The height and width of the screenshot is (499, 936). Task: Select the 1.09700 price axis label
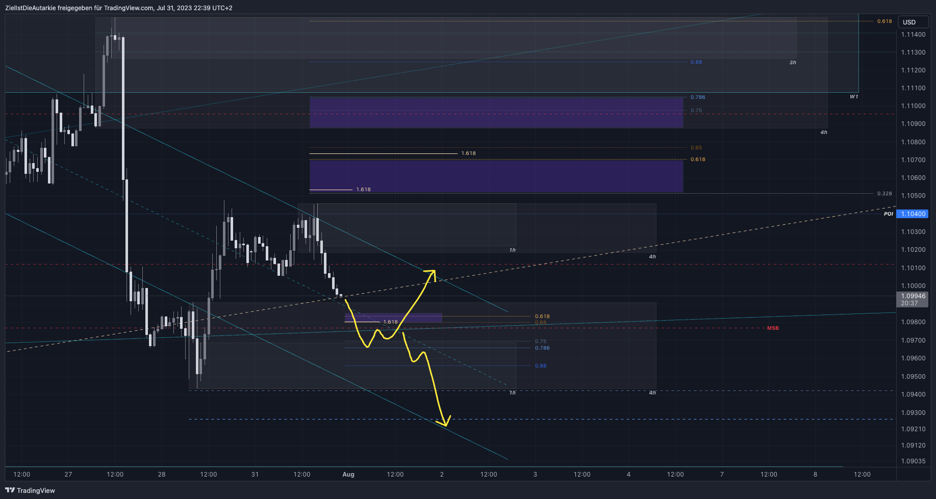point(913,340)
